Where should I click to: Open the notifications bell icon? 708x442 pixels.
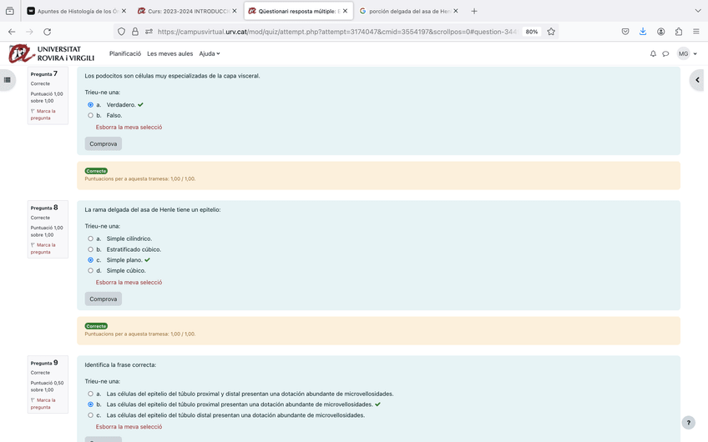[x=653, y=54]
